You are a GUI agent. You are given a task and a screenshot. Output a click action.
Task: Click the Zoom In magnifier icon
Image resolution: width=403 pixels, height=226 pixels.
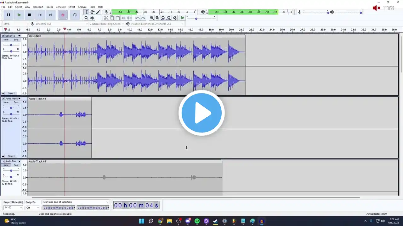tap(152, 18)
